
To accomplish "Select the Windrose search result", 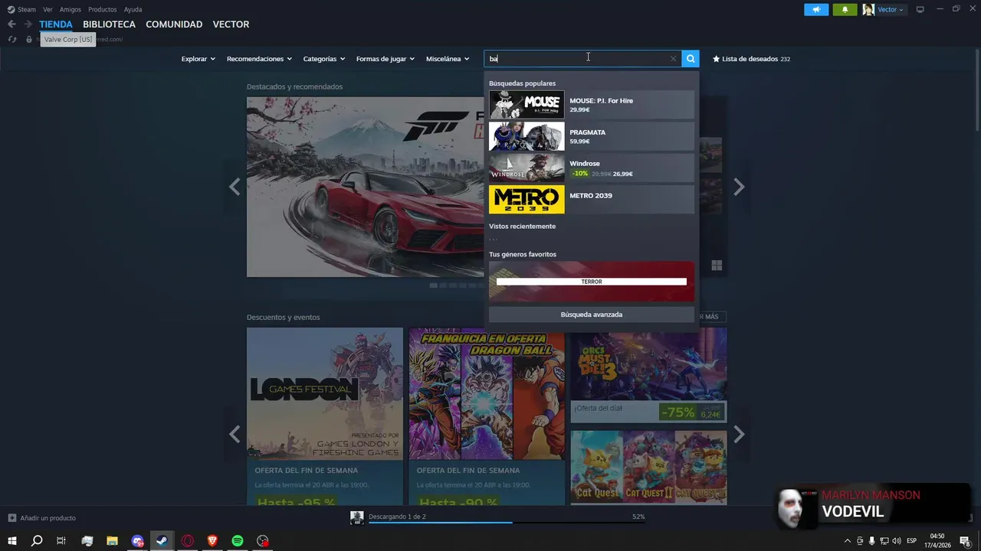I will click(x=592, y=168).
